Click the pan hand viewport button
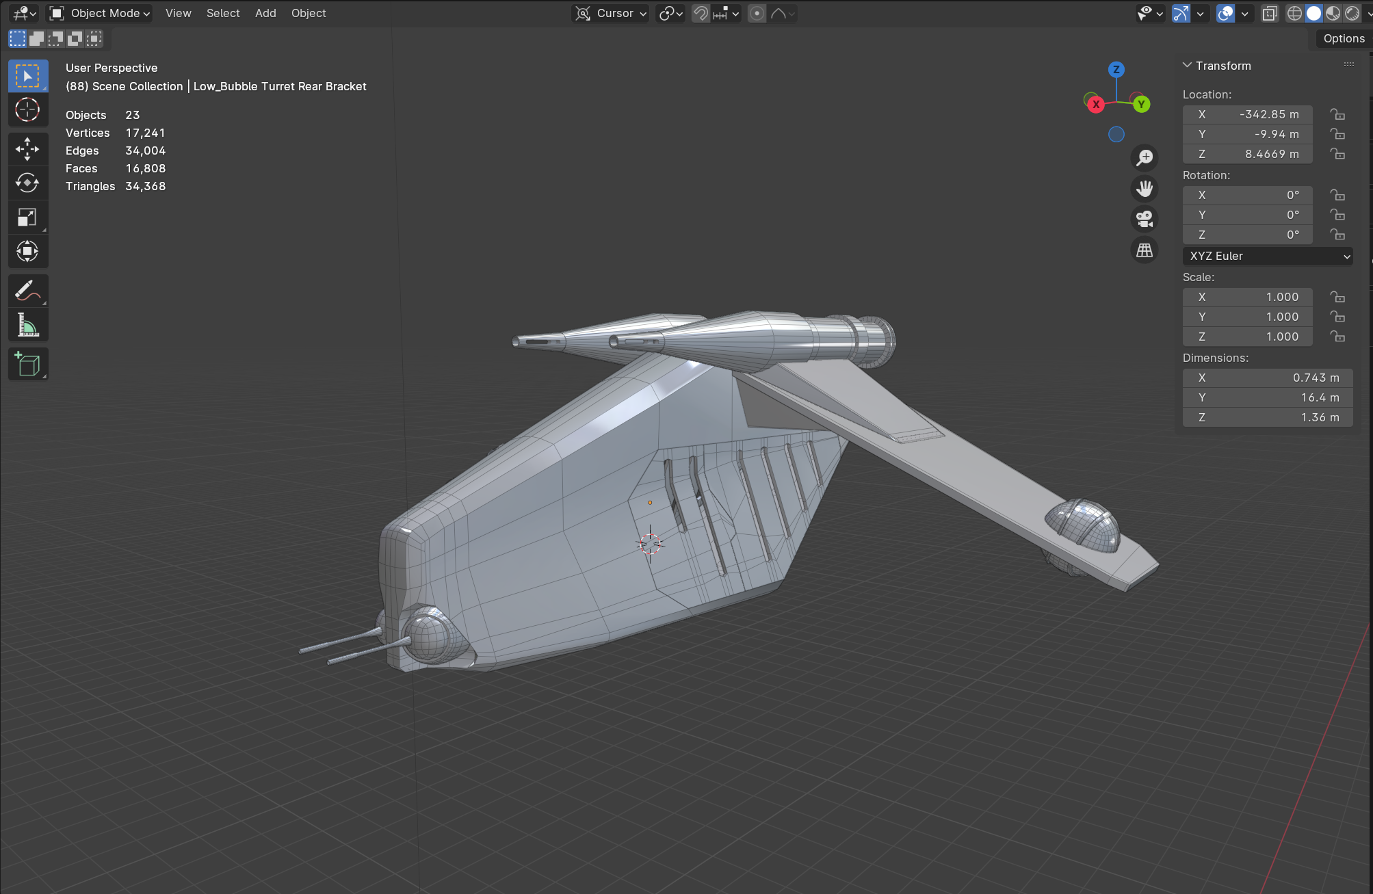Screen dimensions: 1373x894 (1145, 189)
